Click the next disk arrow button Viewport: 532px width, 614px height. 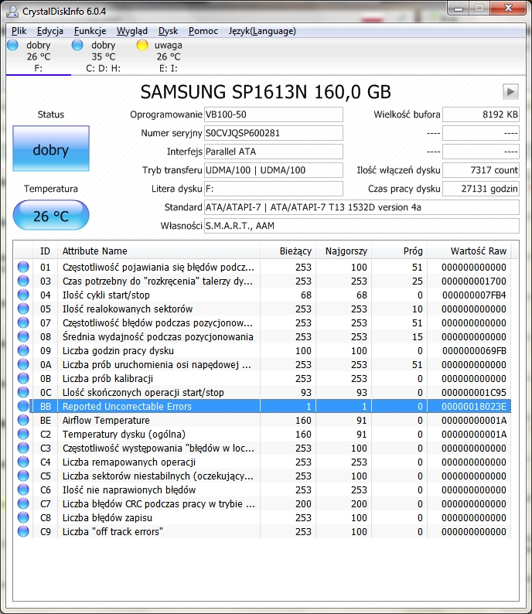click(x=510, y=91)
